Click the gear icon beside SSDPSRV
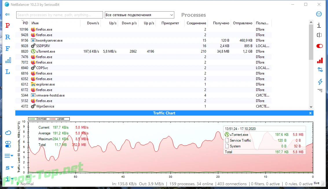328x189 pixels. [33, 46]
